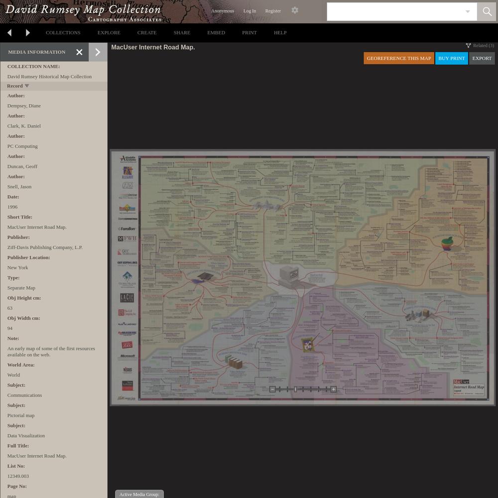Select author PC Computing

coord(22,146)
